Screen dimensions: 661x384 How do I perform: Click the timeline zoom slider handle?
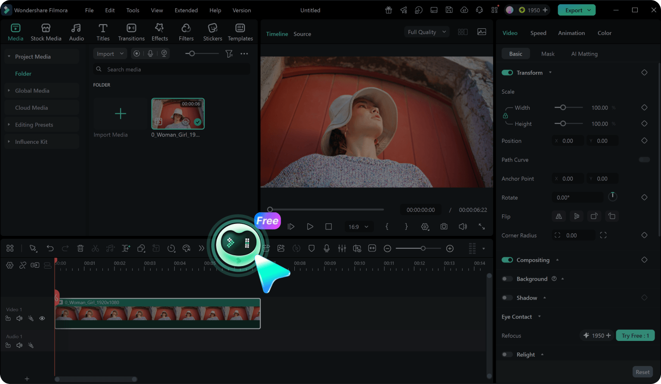click(x=423, y=248)
